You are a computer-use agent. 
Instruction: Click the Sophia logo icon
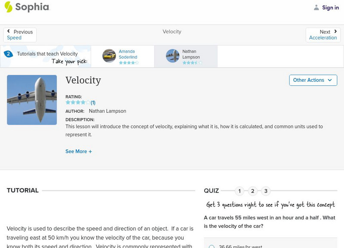pyautogui.click(x=9, y=7)
